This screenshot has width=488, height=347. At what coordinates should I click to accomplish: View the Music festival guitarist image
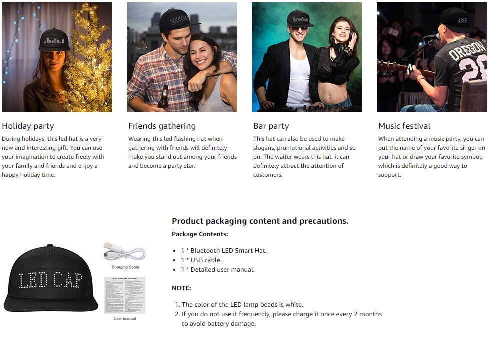pos(431,57)
